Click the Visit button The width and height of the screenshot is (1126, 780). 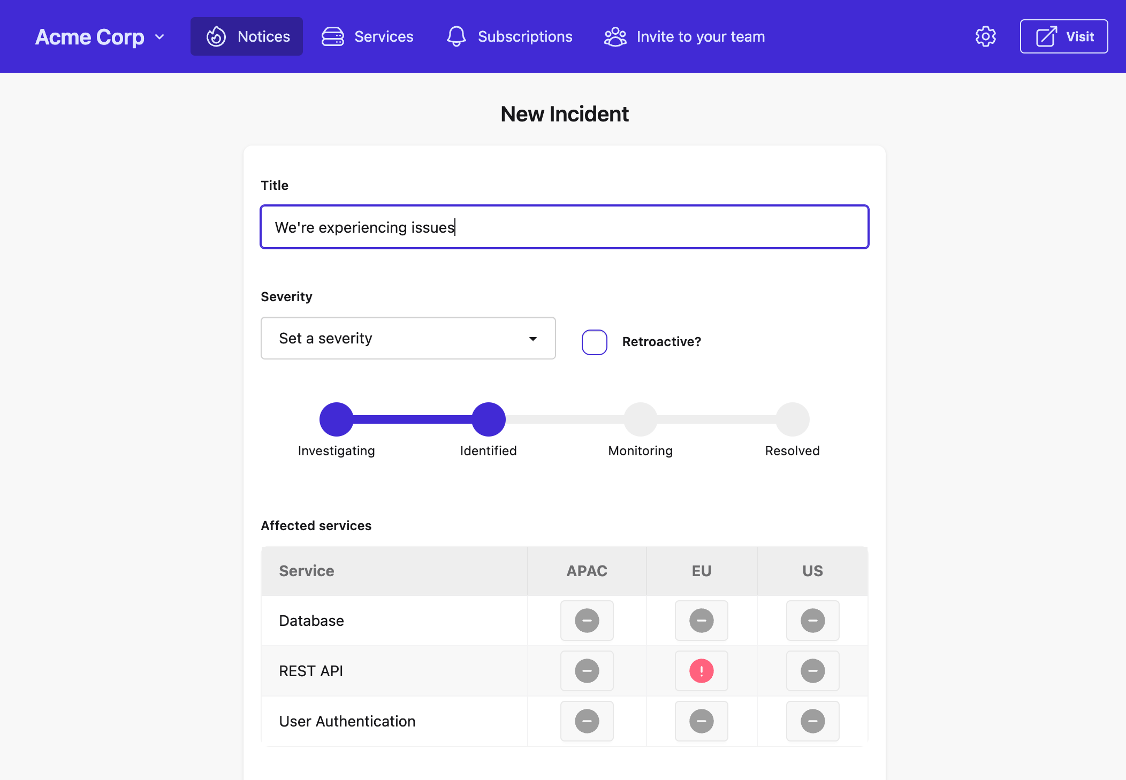point(1063,36)
